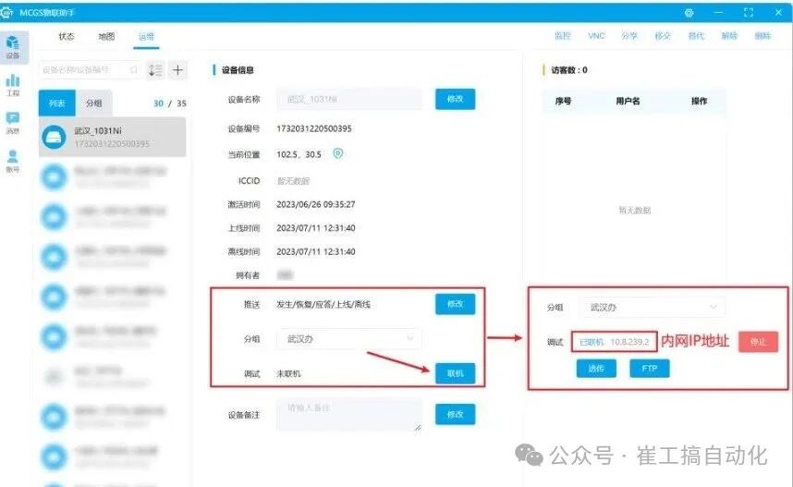The width and height of the screenshot is (793, 487).
Task: Click the red 停止 button
Action: (758, 342)
